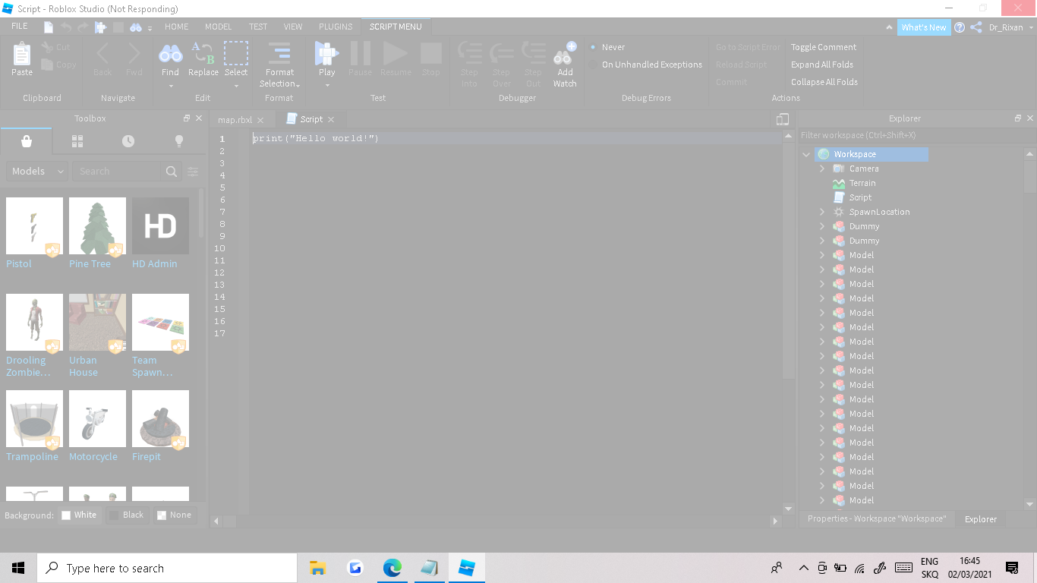This screenshot has height=583, width=1037.
Task: Click the Step Out debugger icon
Action: pos(534,54)
